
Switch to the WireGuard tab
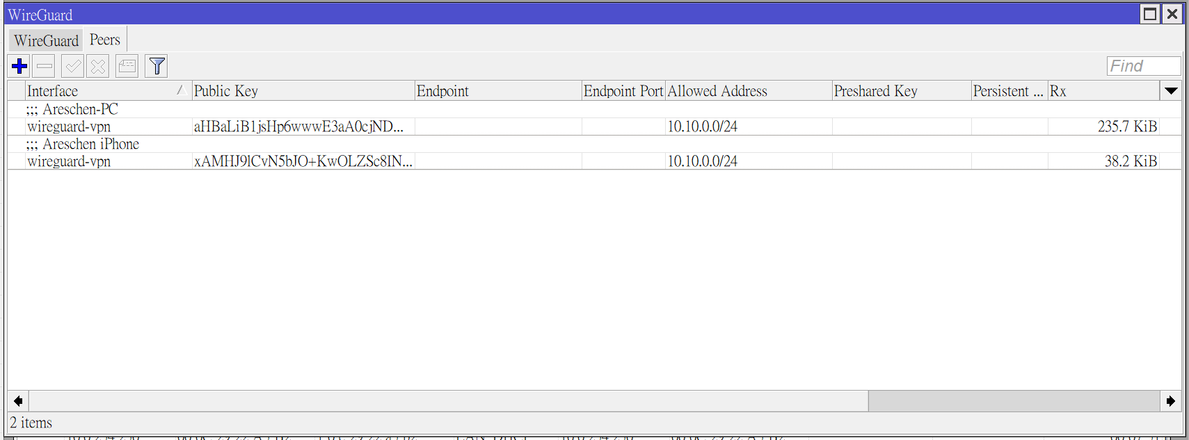click(46, 40)
